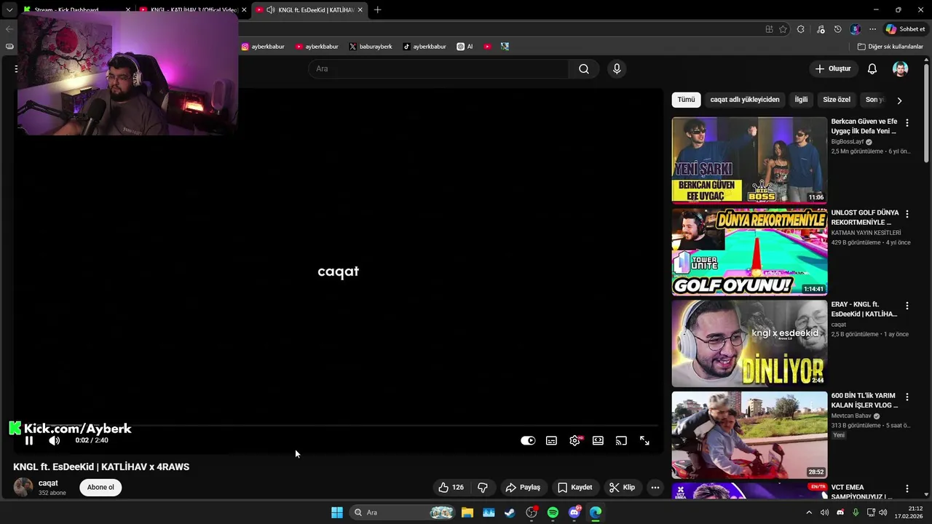Open the player settings gear

(x=574, y=440)
